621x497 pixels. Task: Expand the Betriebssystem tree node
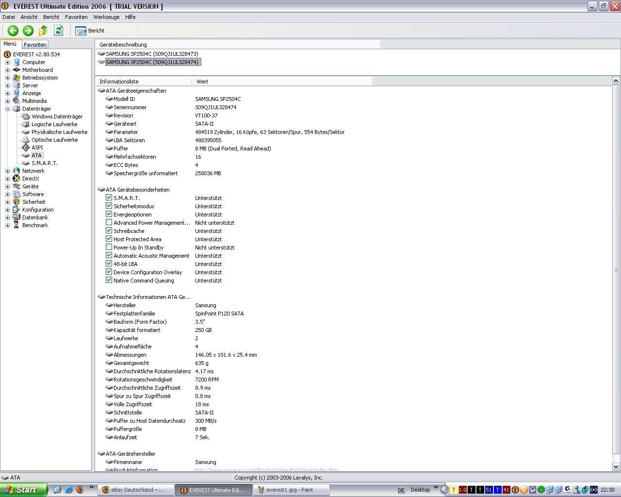(x=7, y=78)
